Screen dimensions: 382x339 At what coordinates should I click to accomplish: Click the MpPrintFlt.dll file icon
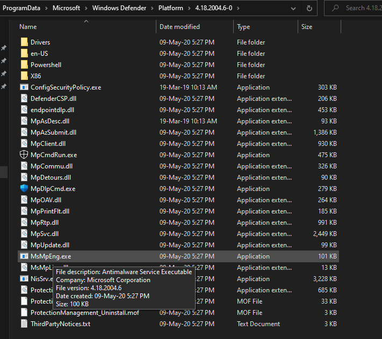[x=24, y=211]
